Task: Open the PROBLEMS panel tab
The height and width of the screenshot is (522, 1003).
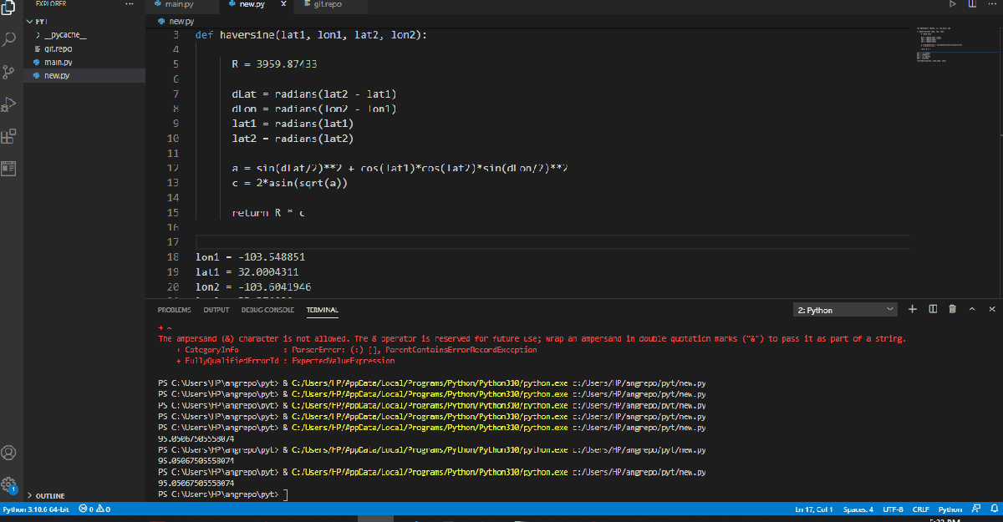Action: (x=174, y=310)
